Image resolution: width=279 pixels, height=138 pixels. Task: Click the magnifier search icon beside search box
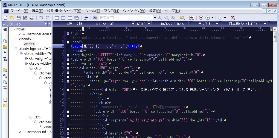(95, 18)
